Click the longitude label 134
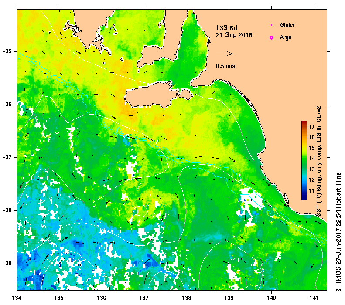Image resolution: width=345 pixels, height=305 pixels. [x=17, y=298]
